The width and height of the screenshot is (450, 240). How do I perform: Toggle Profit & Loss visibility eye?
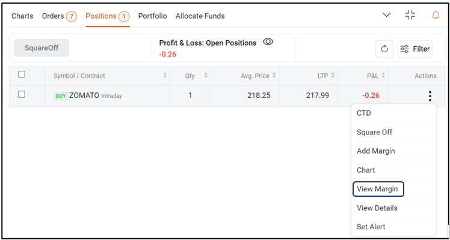[x=268, y=42]
